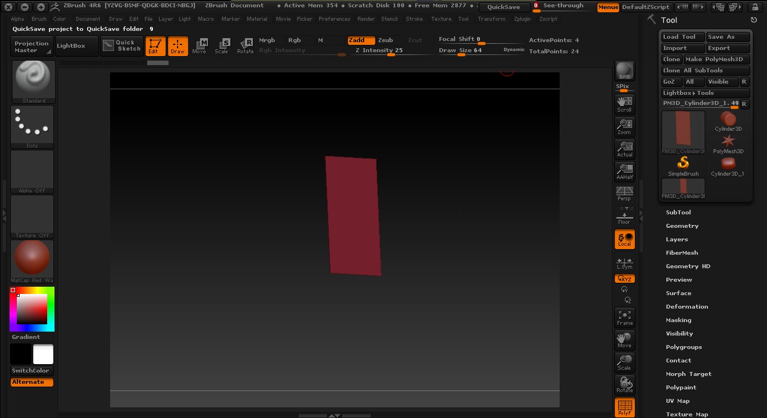Toggle the Floor grid

tap(624, 216)
